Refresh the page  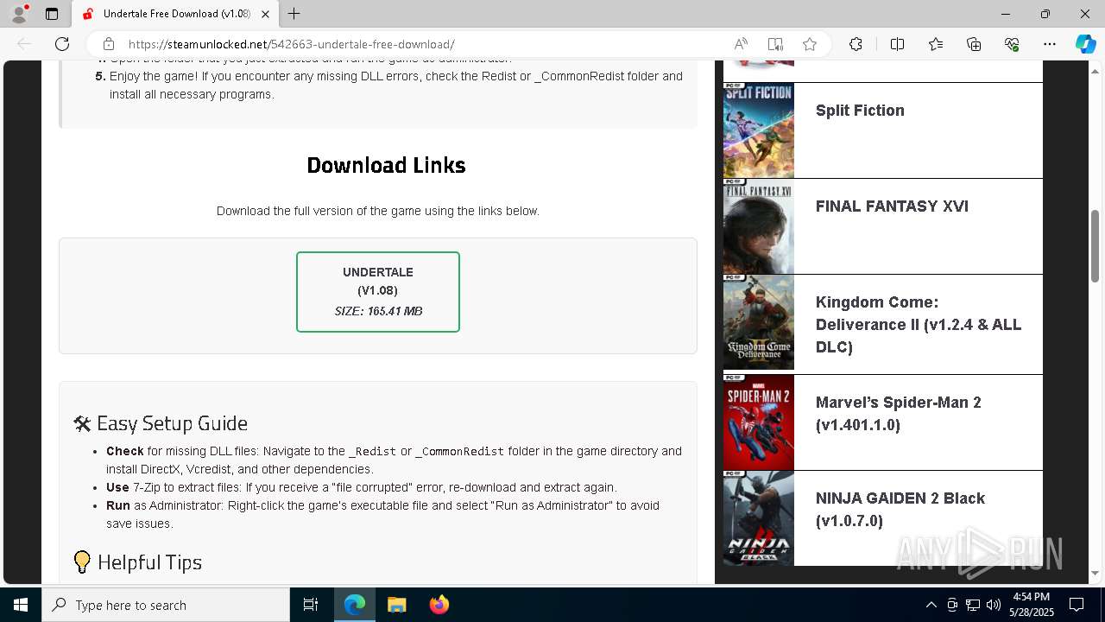[x=62, y=44]
